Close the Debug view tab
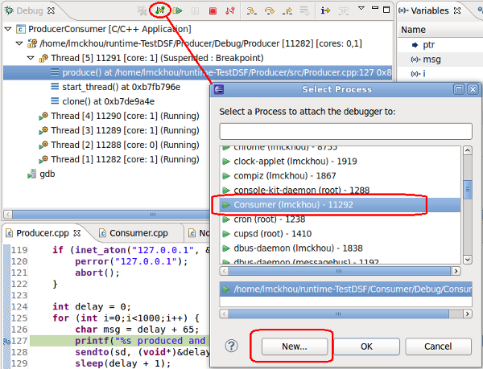Viewport: 483px width, 369px height. [52, 10]
